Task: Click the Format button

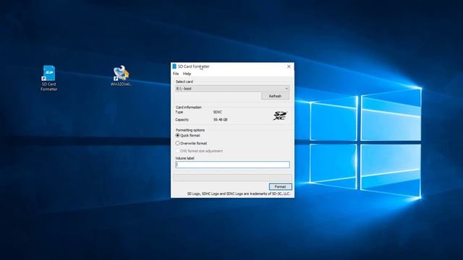Action: click(x=280, y=186)
